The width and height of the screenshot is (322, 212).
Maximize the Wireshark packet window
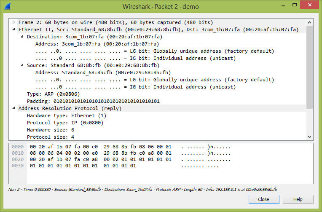(290, 6)
